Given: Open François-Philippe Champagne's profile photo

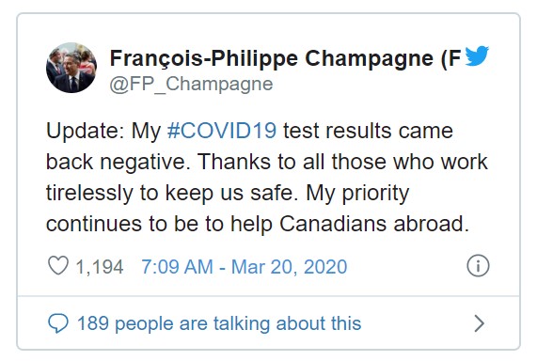Looking at the screenshot, I should (x=71, y=68).
